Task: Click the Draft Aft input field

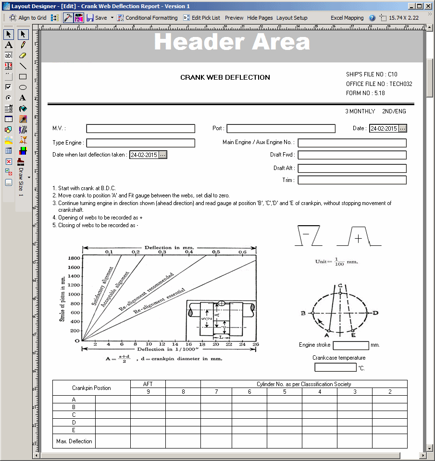Action: 352,169
